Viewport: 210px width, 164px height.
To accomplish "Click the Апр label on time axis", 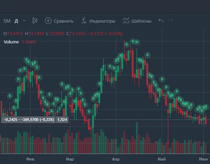I will [116, 159].
